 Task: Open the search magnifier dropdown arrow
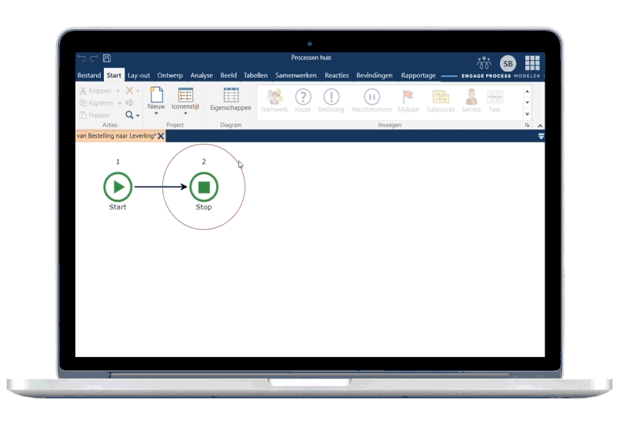138,115
